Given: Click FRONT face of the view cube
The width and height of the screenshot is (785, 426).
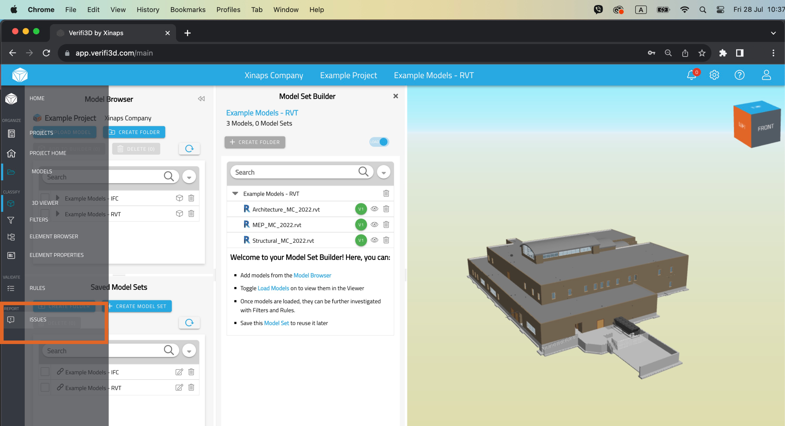Looking at the screenshot, I should (766, 127).
